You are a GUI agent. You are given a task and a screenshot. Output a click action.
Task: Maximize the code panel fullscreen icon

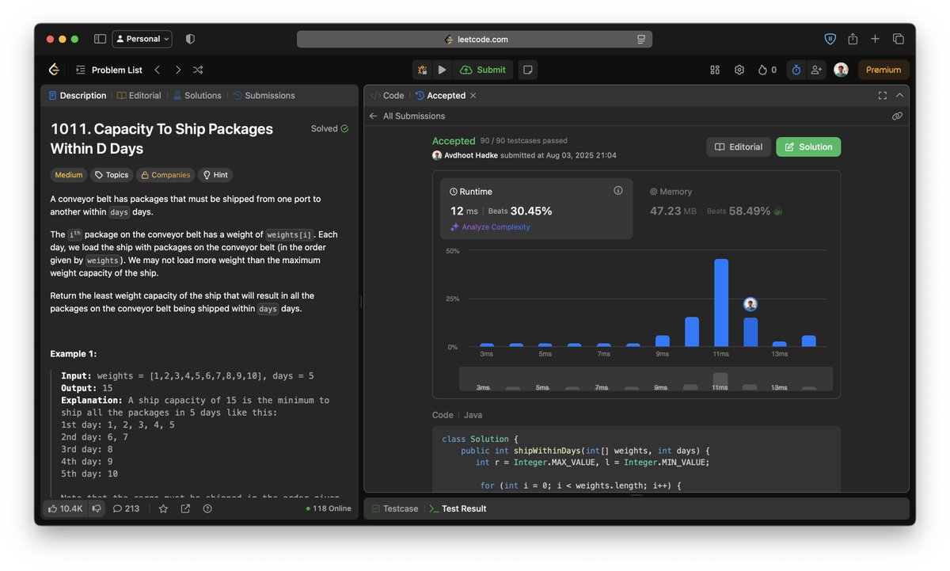[883, 95]
